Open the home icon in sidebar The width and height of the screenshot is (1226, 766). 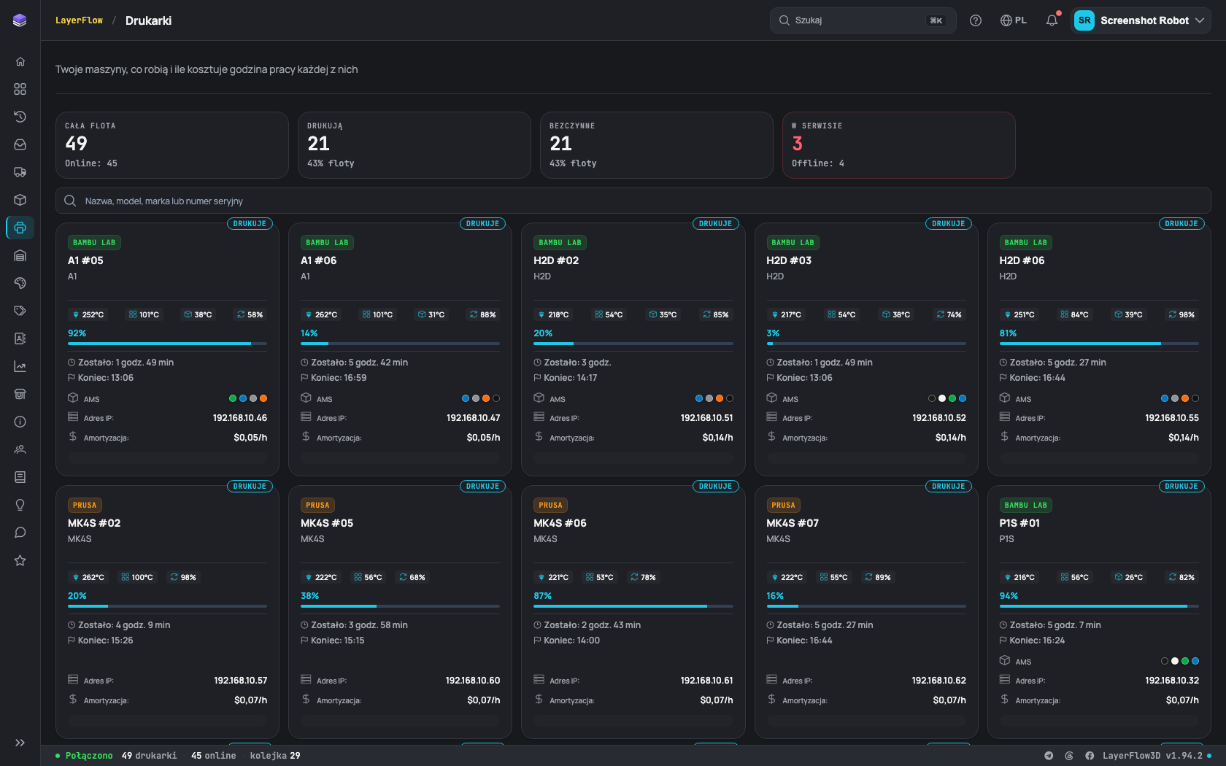click(20, 61)
